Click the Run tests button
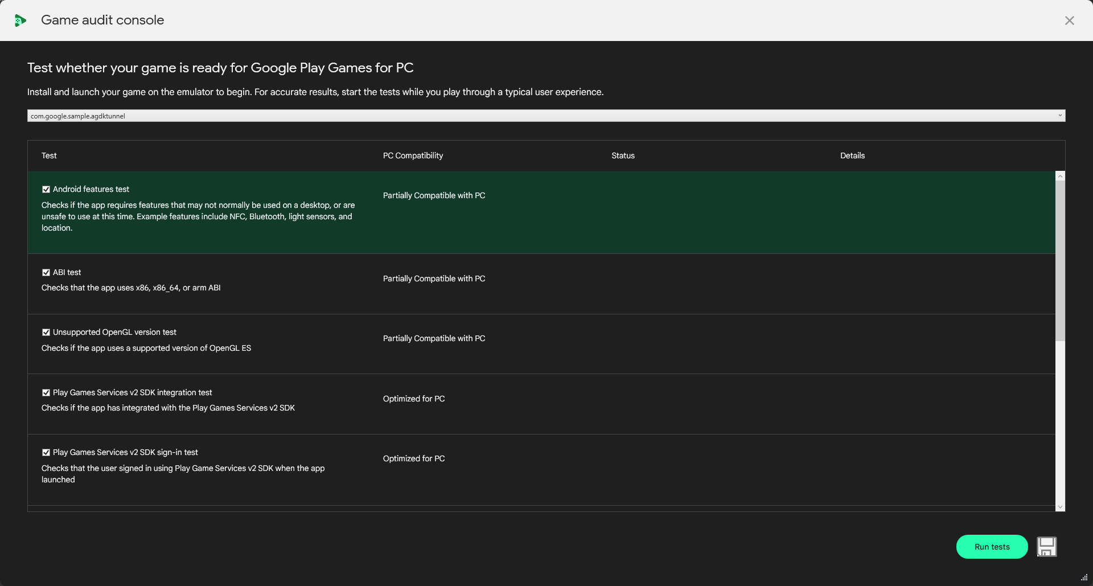The width and height of the screenshot is (1093, 586). pyautogui.click(x=992, y=546)
